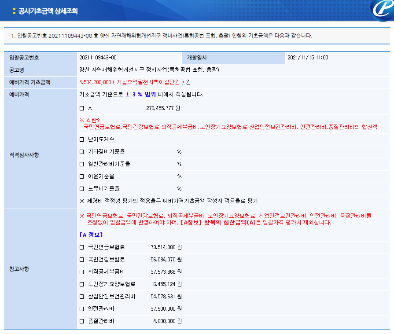394x334 pixels.
Task: Click the 예비가격 header cell
Action: (x=41, y=95)
